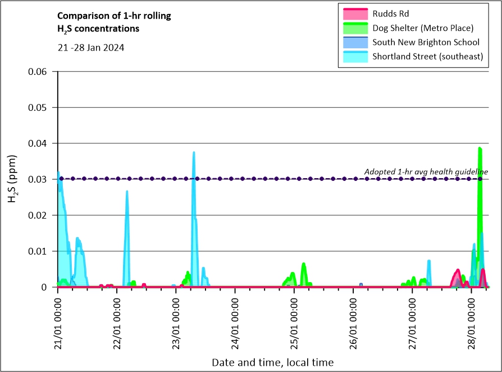Click the South New Brighton School blue swatch

(x=354, y=42)
